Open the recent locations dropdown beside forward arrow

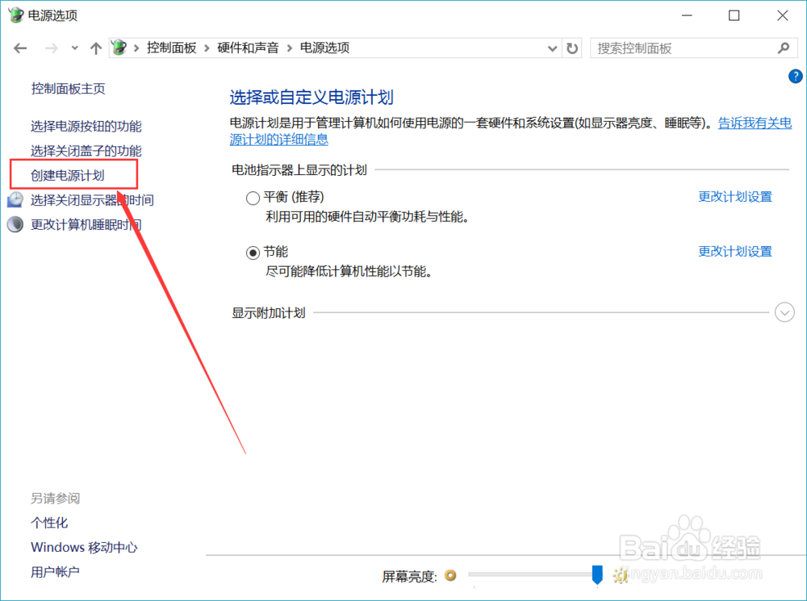[74, 48]
